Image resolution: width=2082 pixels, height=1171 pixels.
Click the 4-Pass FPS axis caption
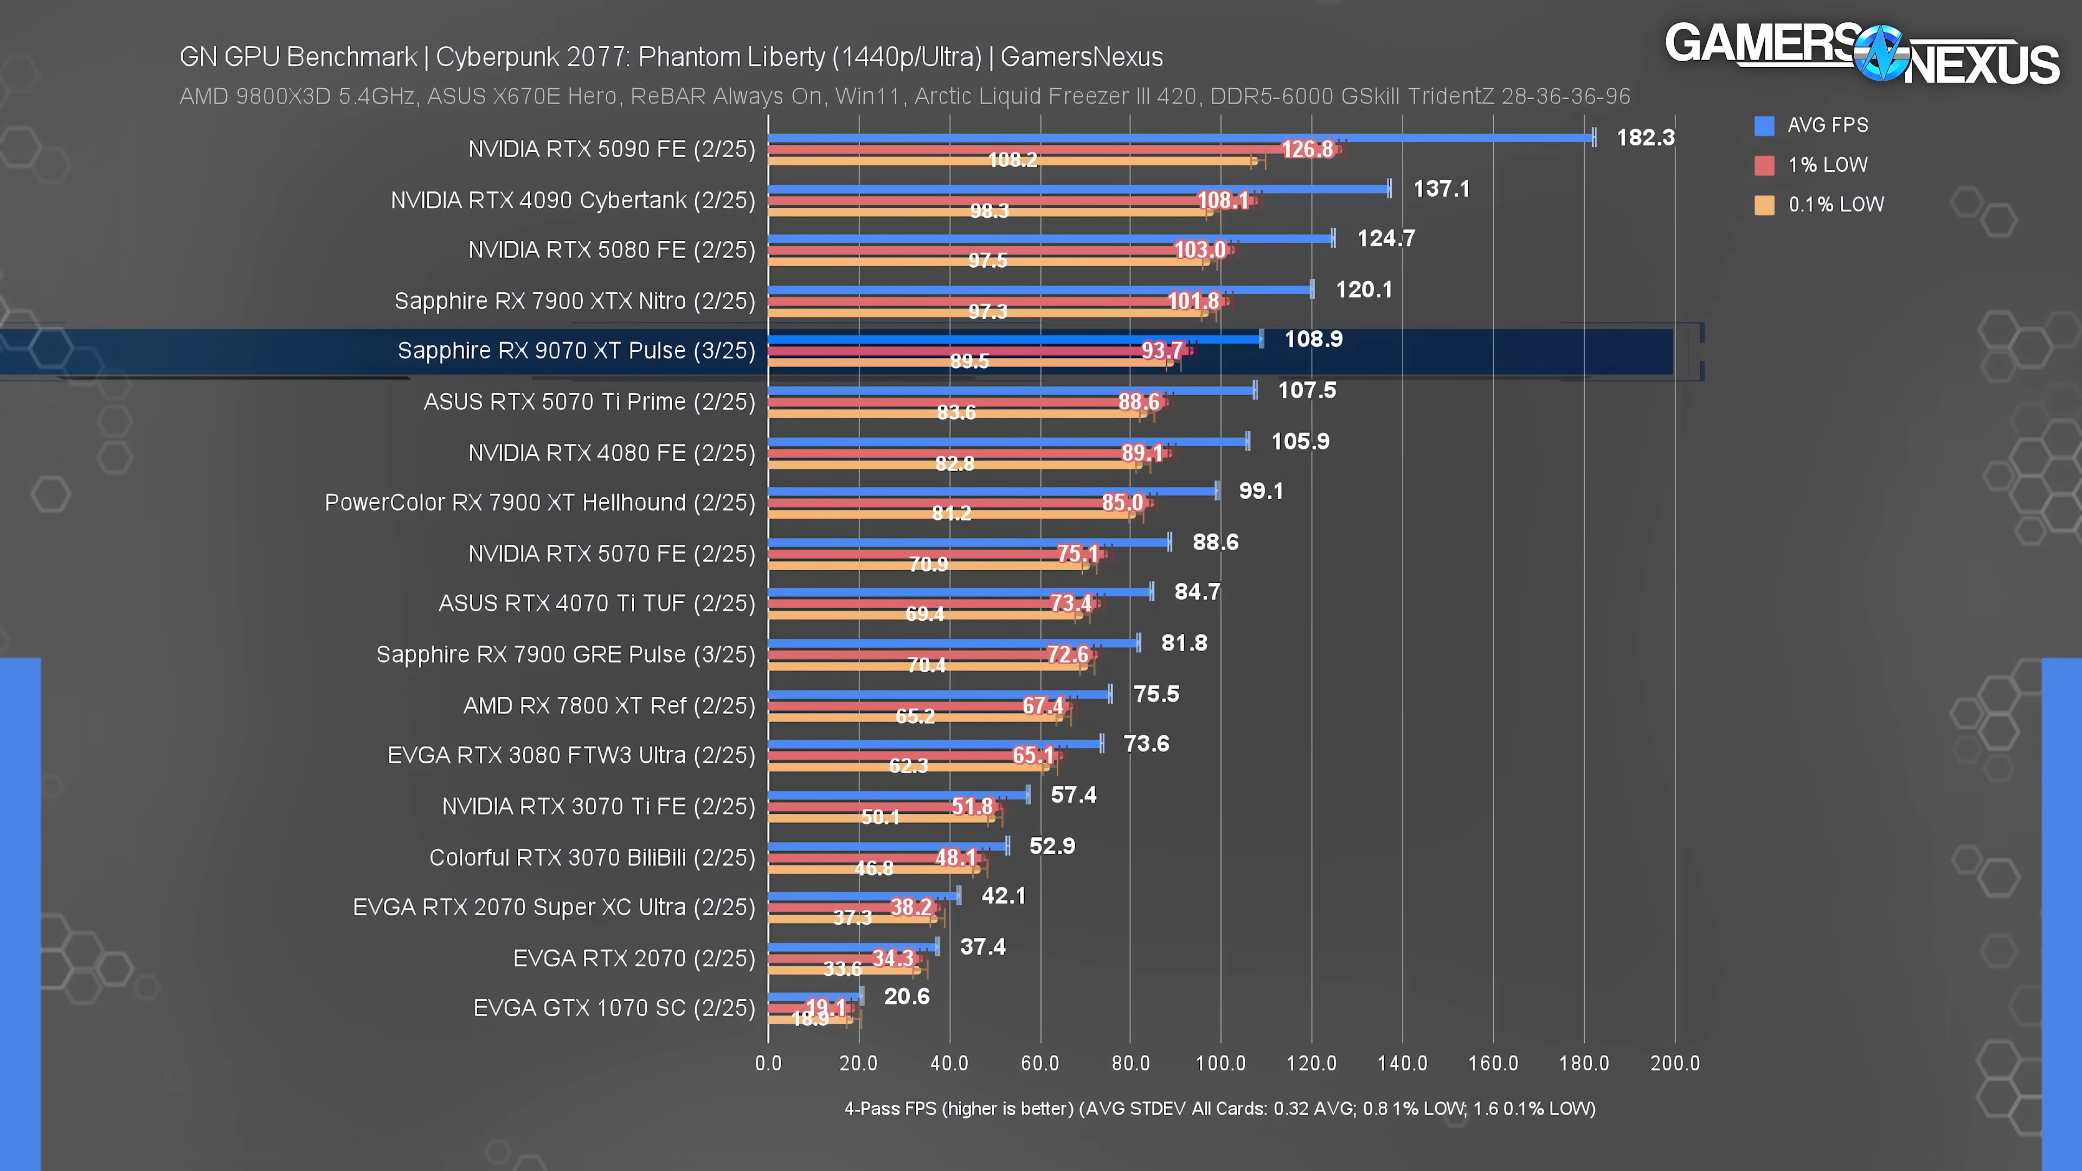coord(1220,1109)
